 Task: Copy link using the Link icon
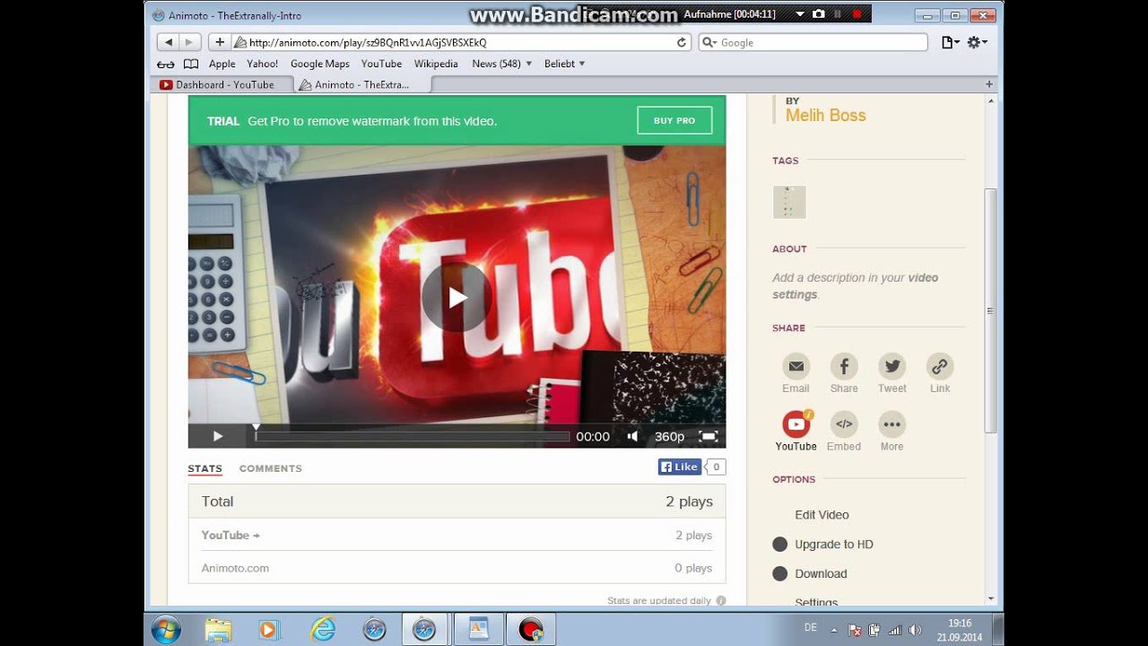[x=940, y=367]
